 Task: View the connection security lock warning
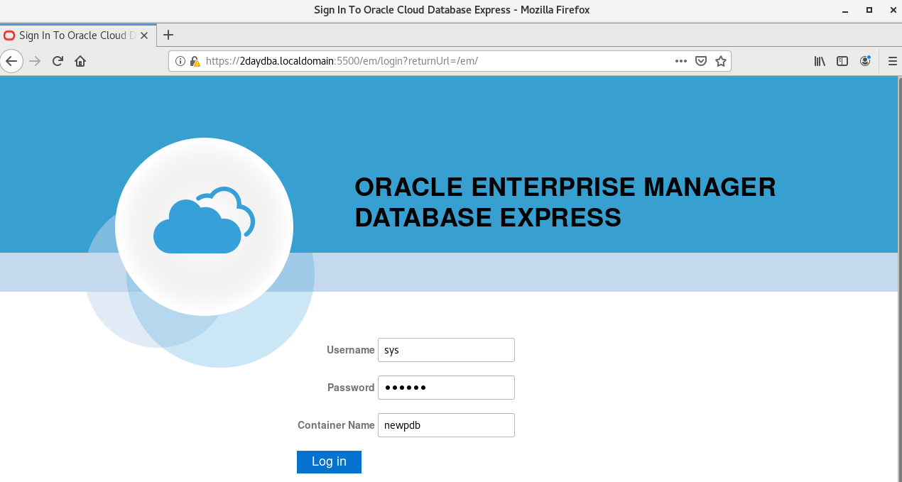(195, 61)
